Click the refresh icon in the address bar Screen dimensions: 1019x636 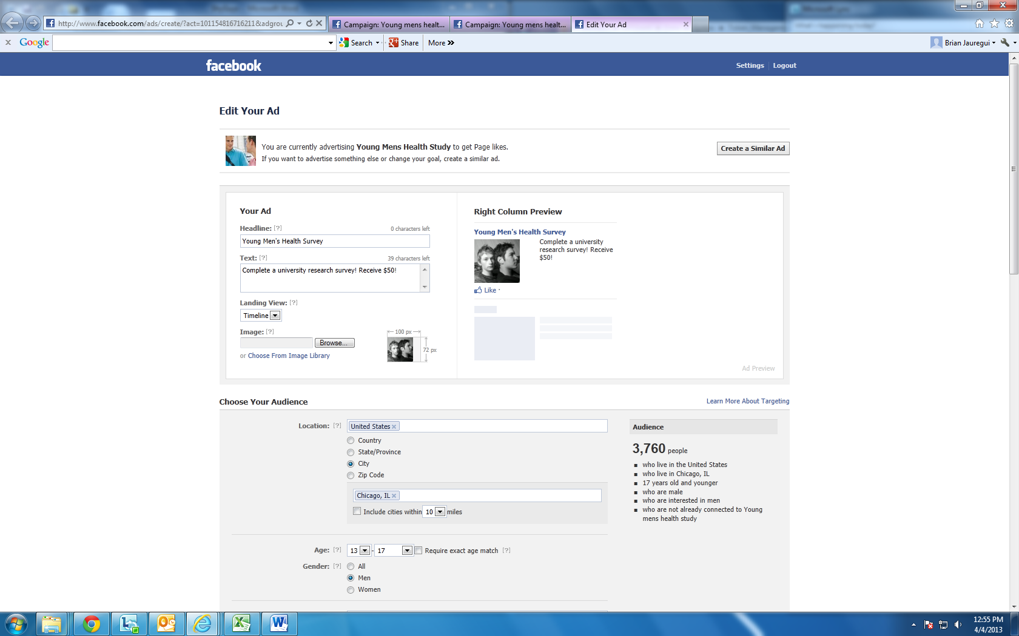click(x=309, y=23)
